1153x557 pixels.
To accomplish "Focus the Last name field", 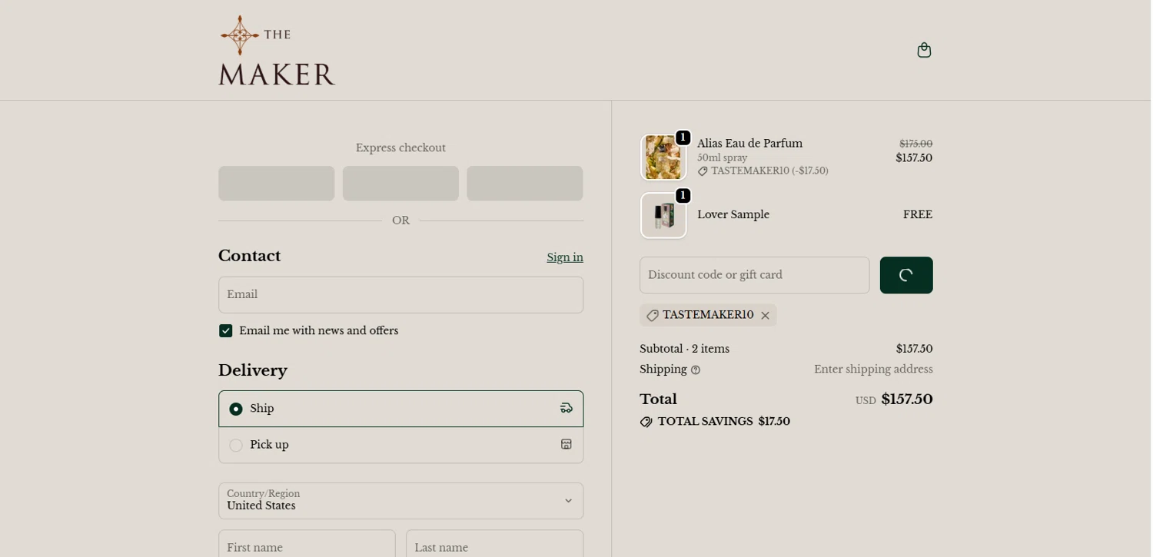I will [x=494, y=544].
